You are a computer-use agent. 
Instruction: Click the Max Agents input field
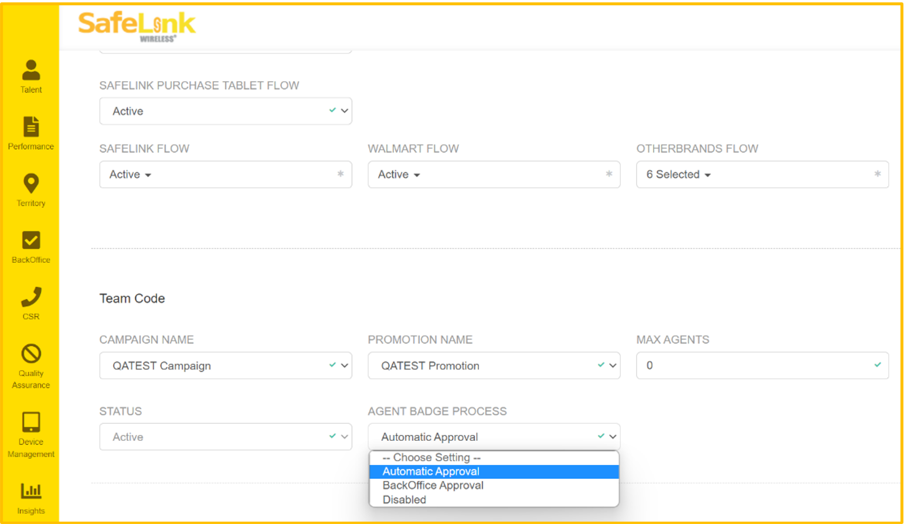coord(763,365)
